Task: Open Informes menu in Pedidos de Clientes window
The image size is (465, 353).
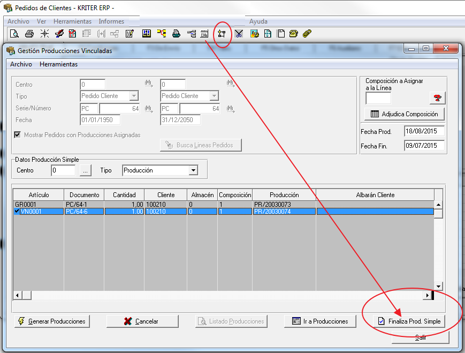Action: [x=111, y=21]
